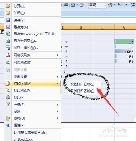Expand the 打印区域(A) submenu arrow
The height and width of the screenshot is (141, 136).
58,84
